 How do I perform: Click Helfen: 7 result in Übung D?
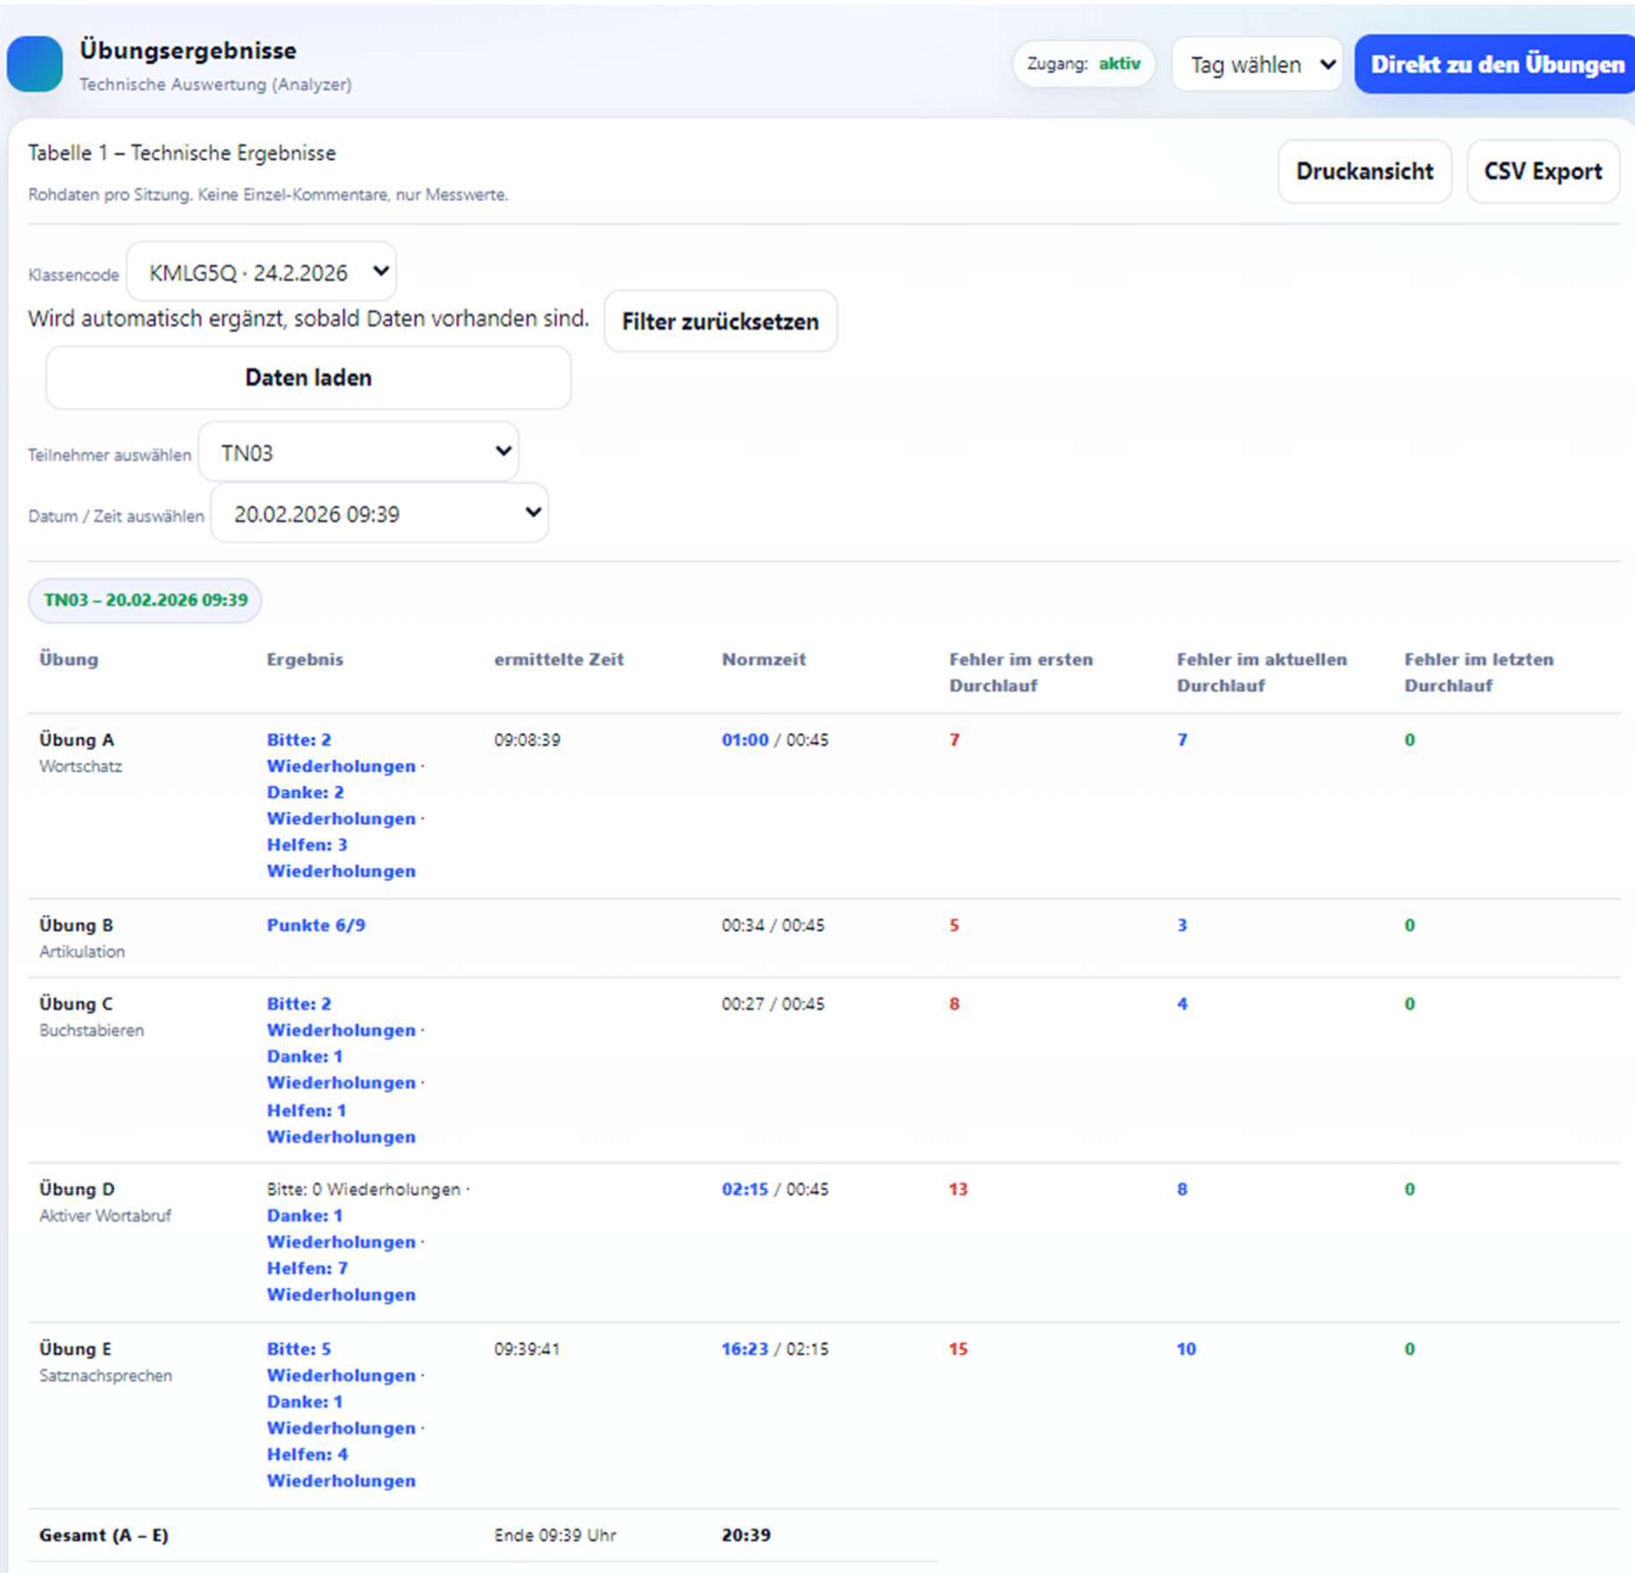click(306, 1268)
